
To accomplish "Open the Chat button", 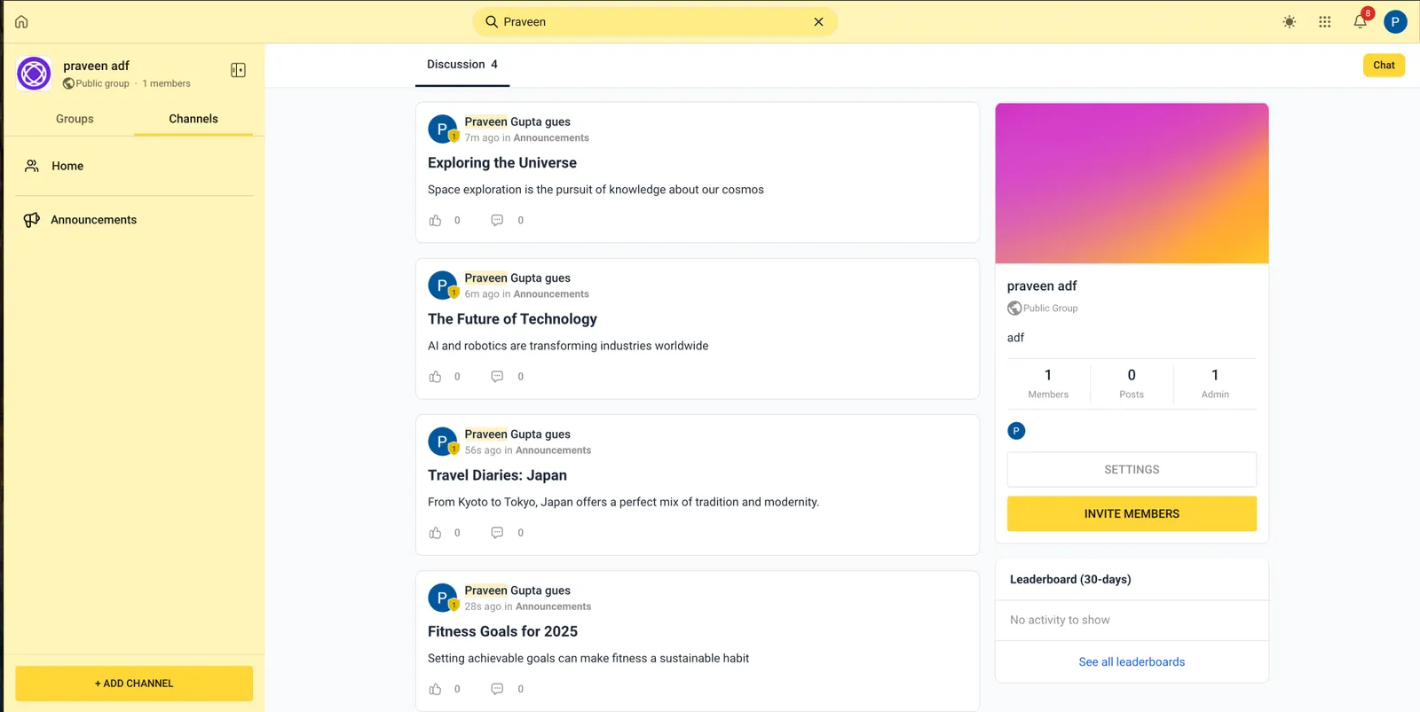I will (1384, 65).
